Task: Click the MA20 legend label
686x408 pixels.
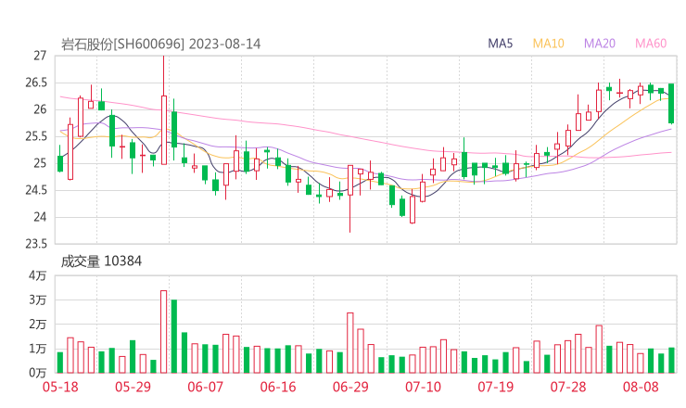Action: click(600, 44)
